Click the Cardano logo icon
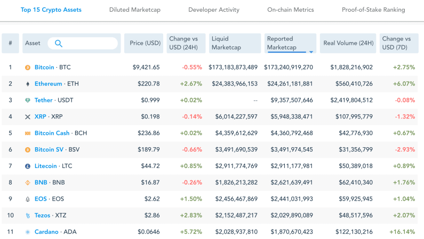Screen dimensions: 424x239 tap(28, 232)
